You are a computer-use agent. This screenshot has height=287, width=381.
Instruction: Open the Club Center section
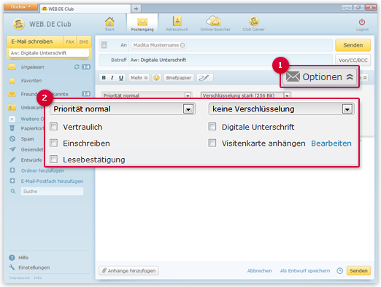point(253,24)
